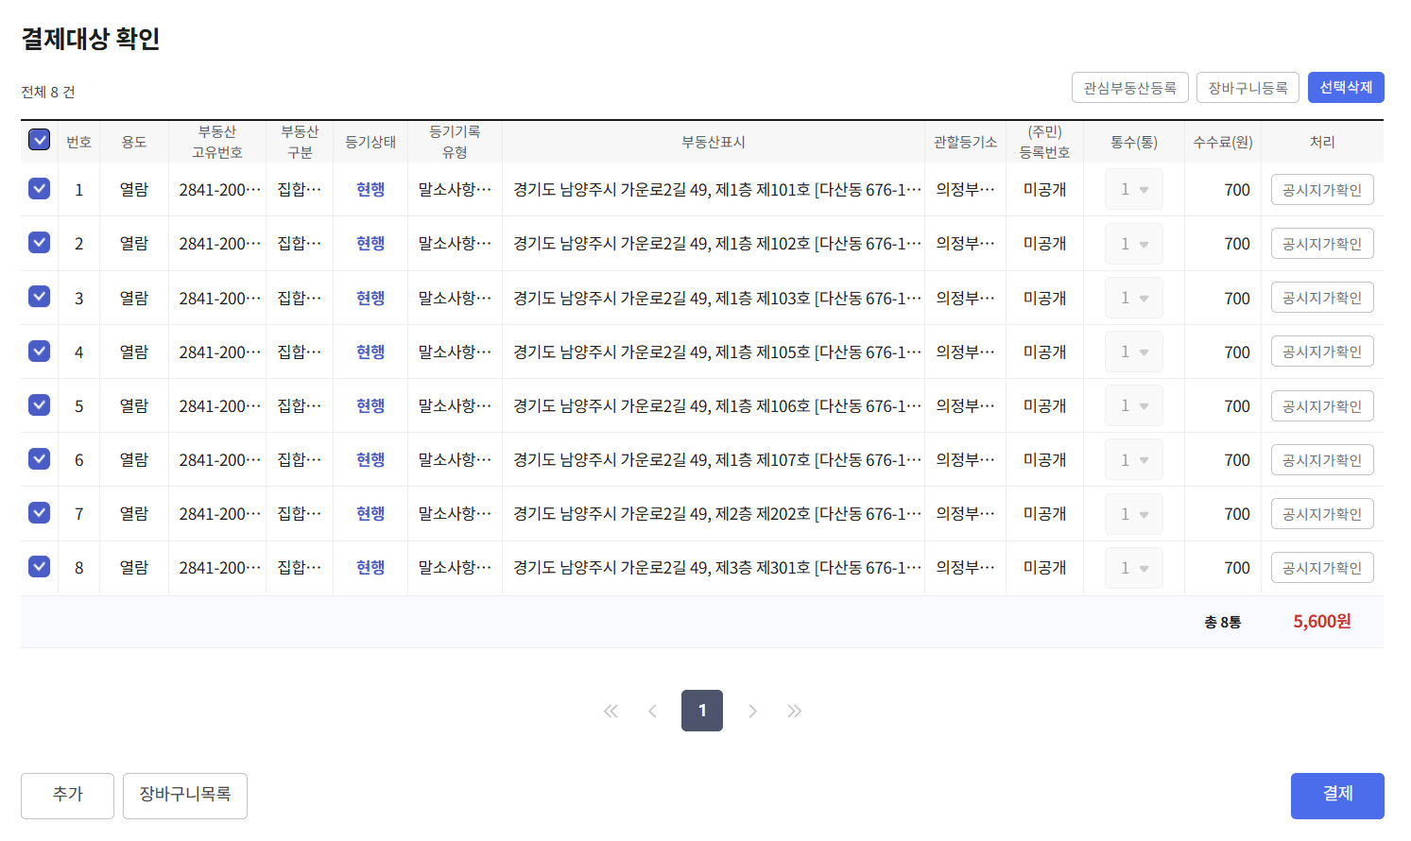1411x841 pixels.
Task: Open the 장바구니목록 cart list
Action: pyautogui.click(x=185, y=795)
